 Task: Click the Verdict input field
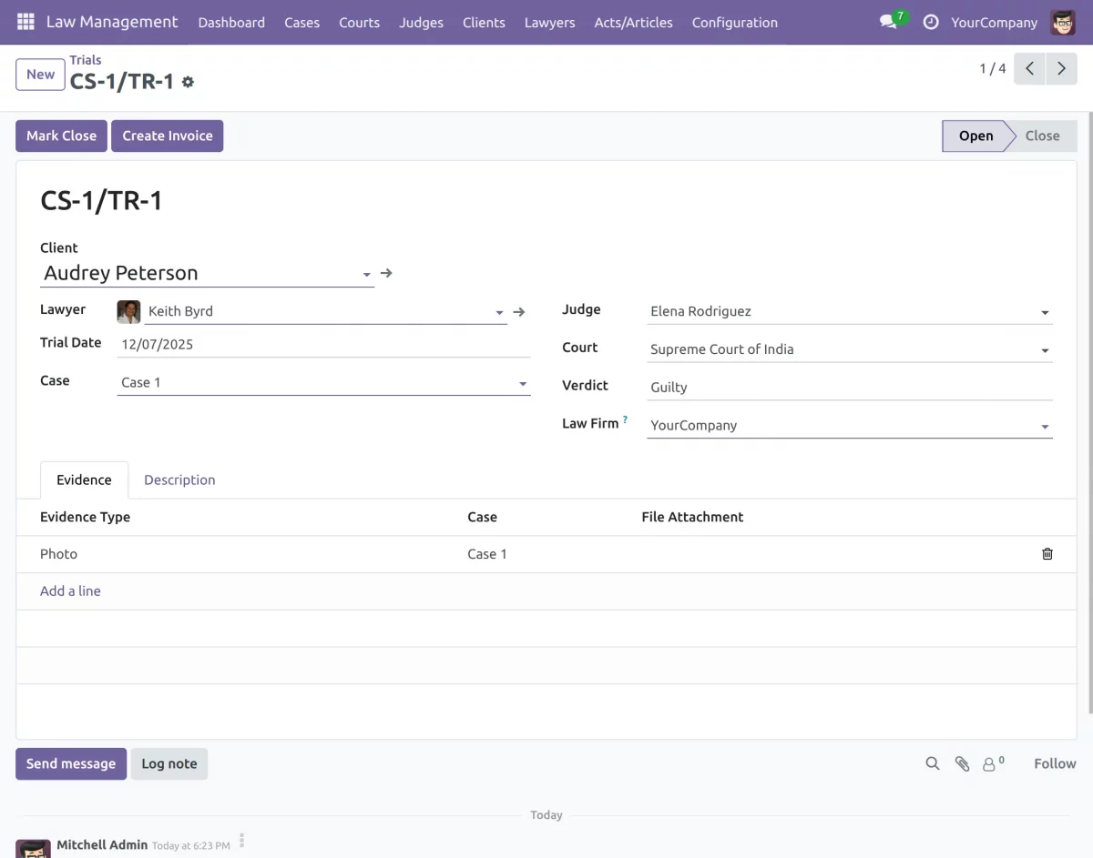[x=849, y=388]
